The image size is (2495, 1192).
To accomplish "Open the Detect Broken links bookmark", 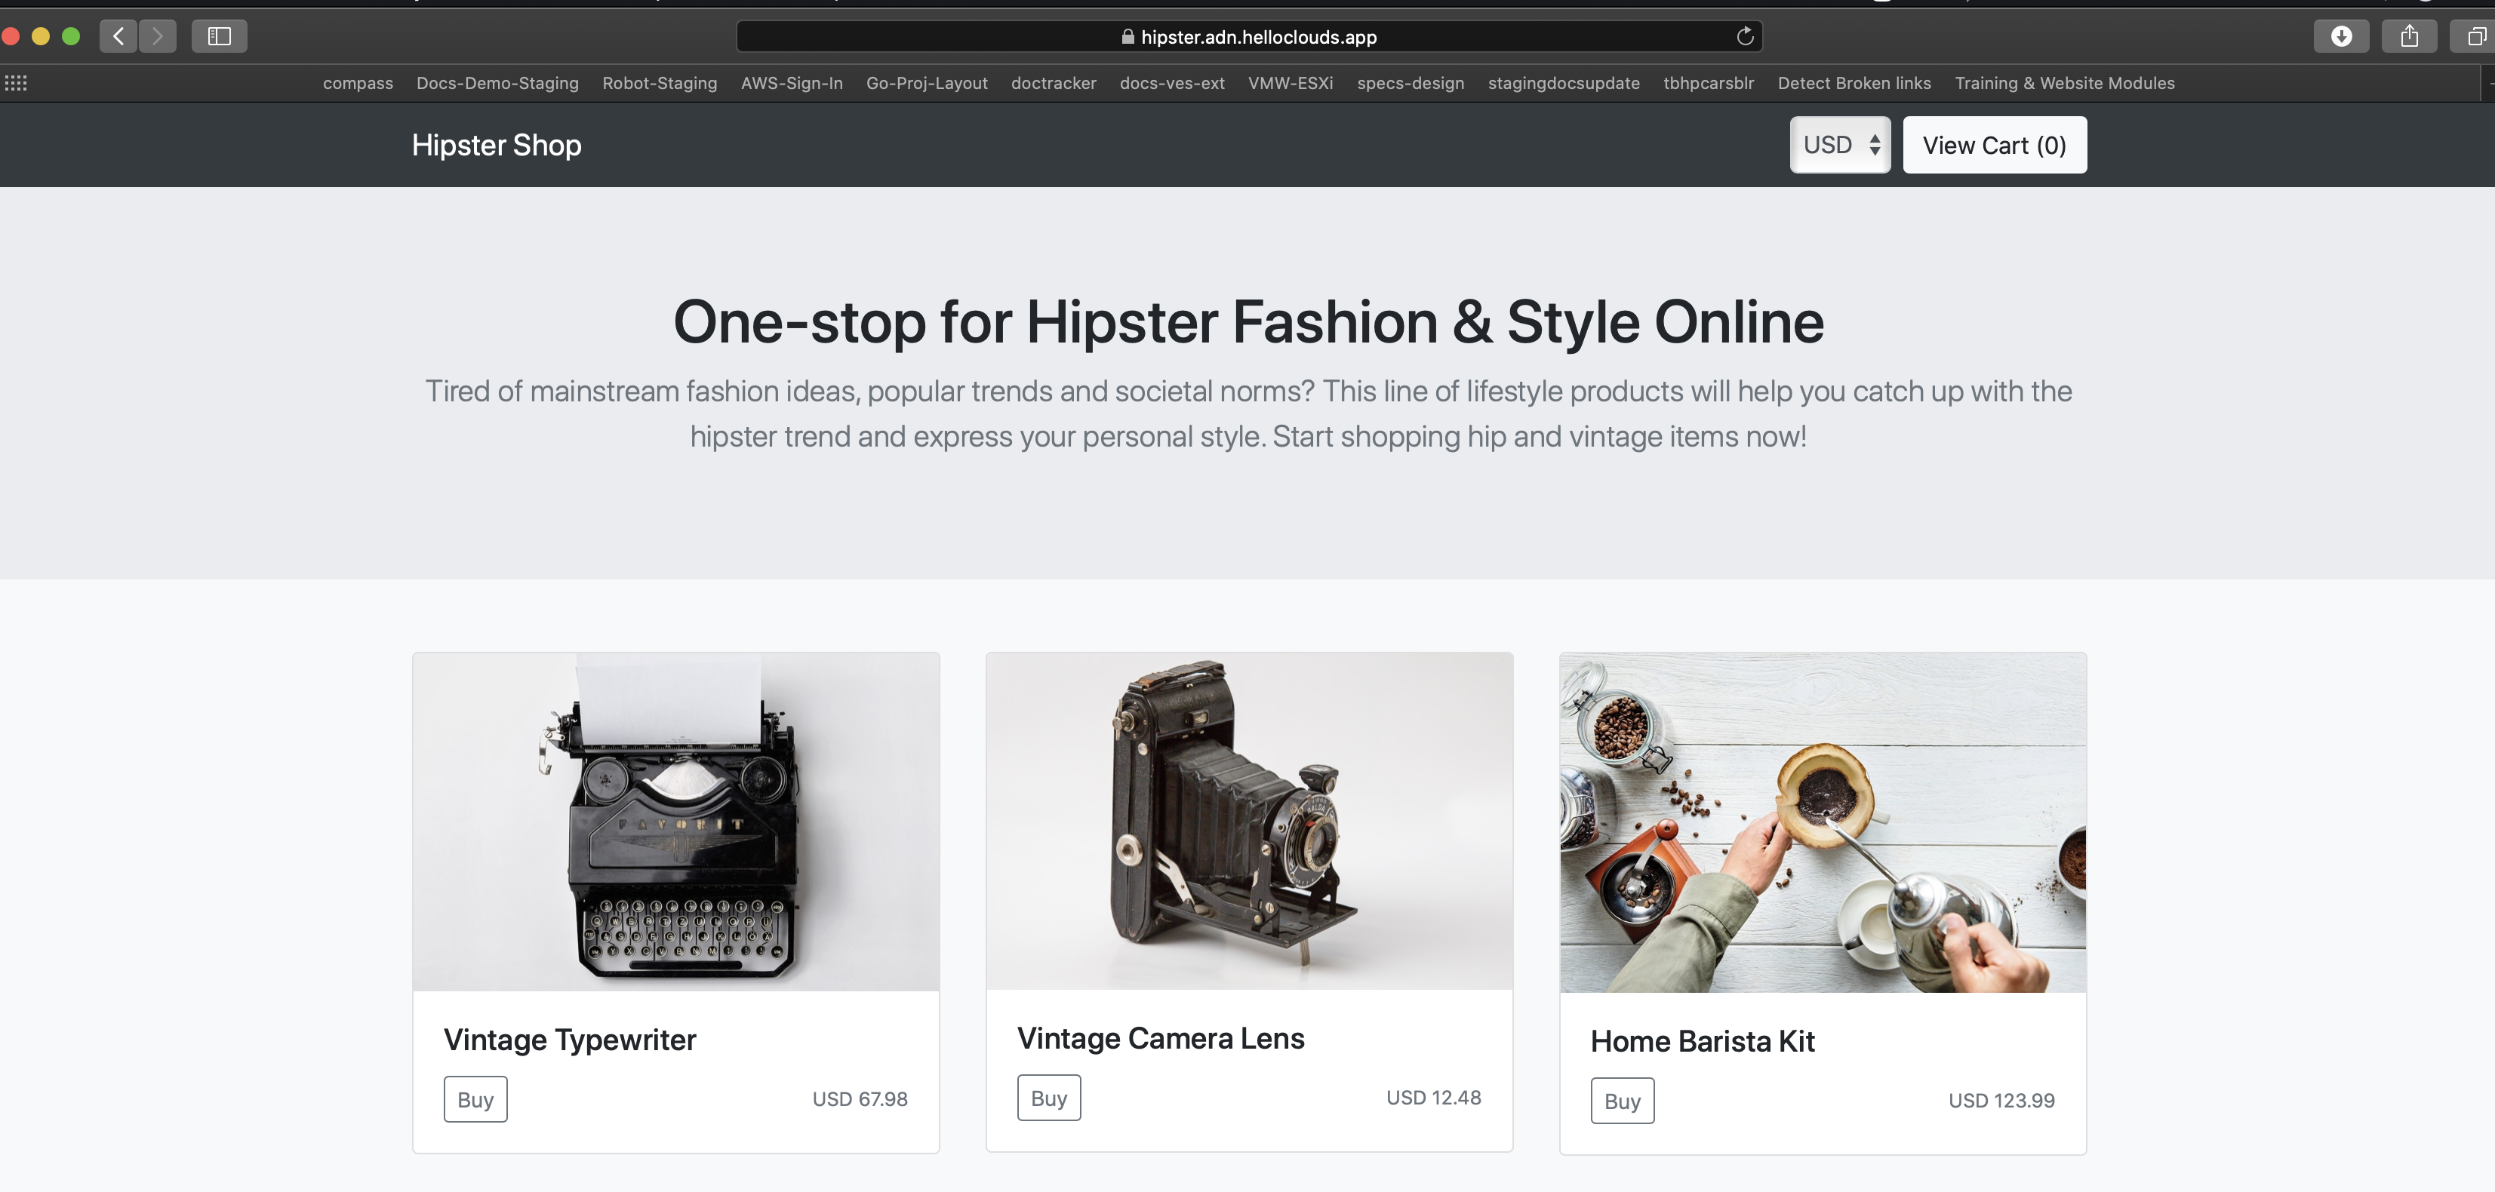I will (1854, 83).
